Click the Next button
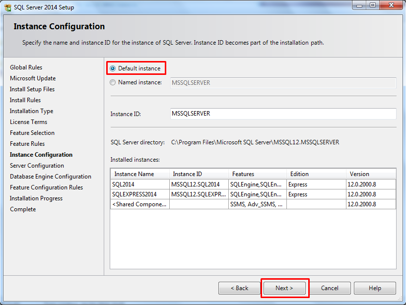The image size is (406, 305). 284,288
